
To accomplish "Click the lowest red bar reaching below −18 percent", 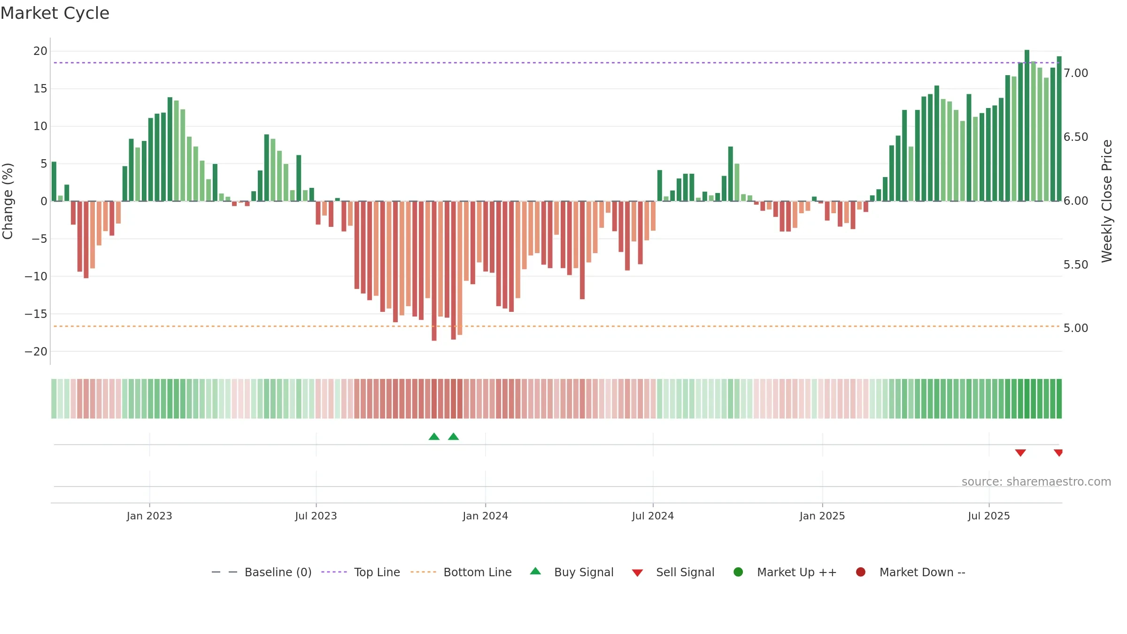I will (434, 271).
